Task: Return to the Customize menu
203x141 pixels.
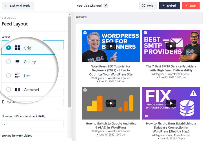Action: click(9, 18)
